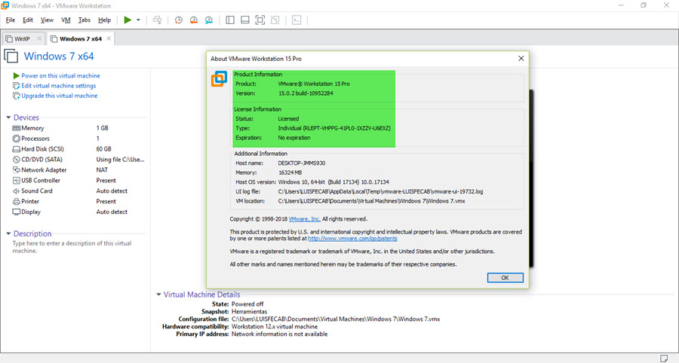Screen dimensions: 679x363
Task: Click the VMware Workstation title bar icon
Action: 5,5
